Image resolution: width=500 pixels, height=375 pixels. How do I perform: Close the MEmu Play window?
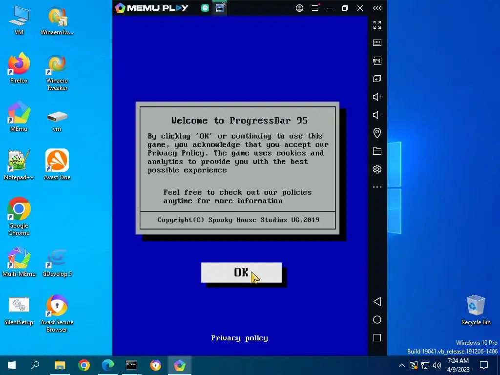pyautogui.click(x=360, y=8)
